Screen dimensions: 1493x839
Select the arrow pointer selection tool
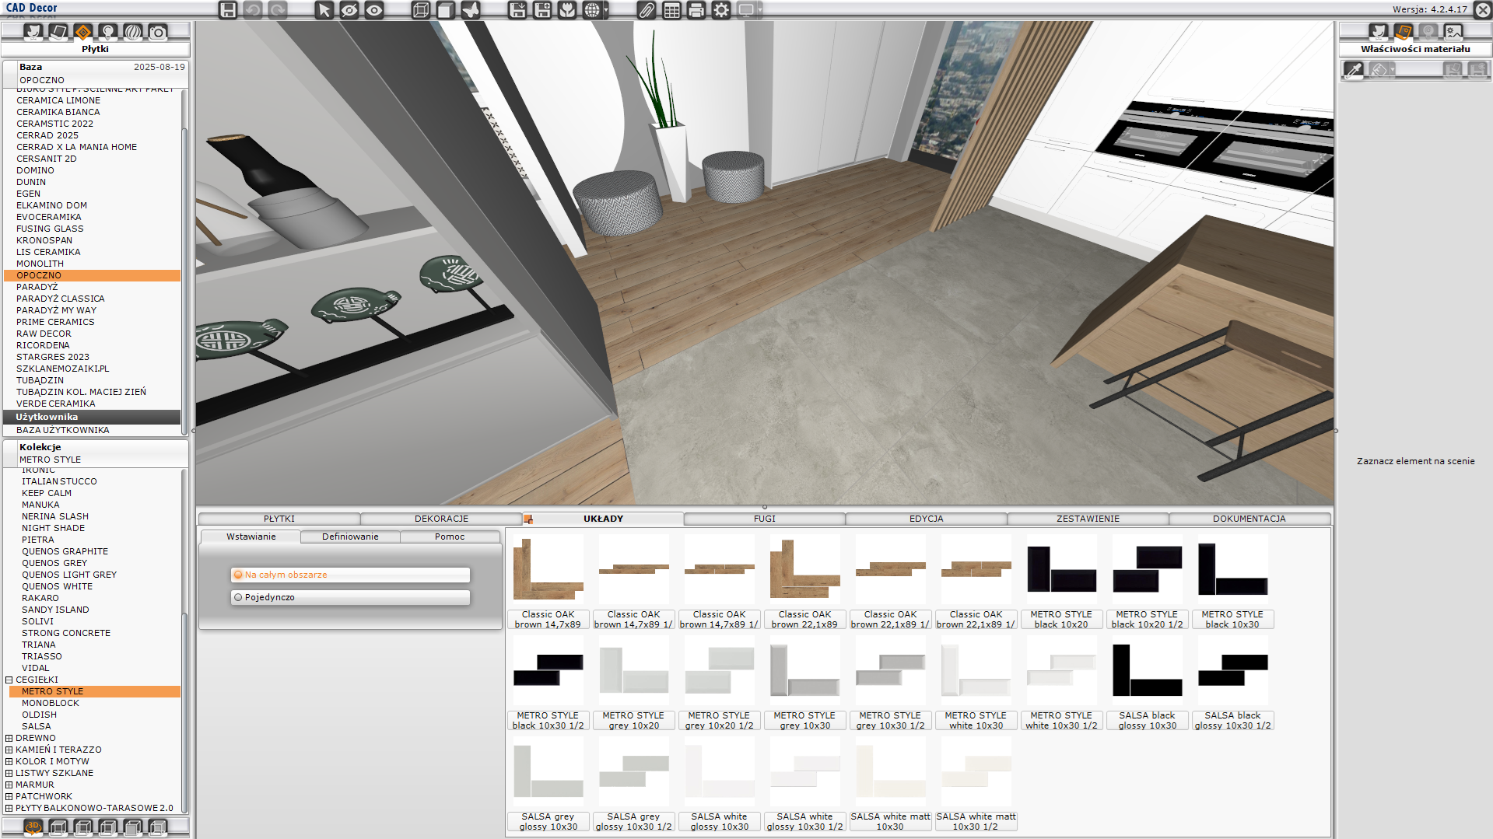pyautogui.click(x=324, y=10)
